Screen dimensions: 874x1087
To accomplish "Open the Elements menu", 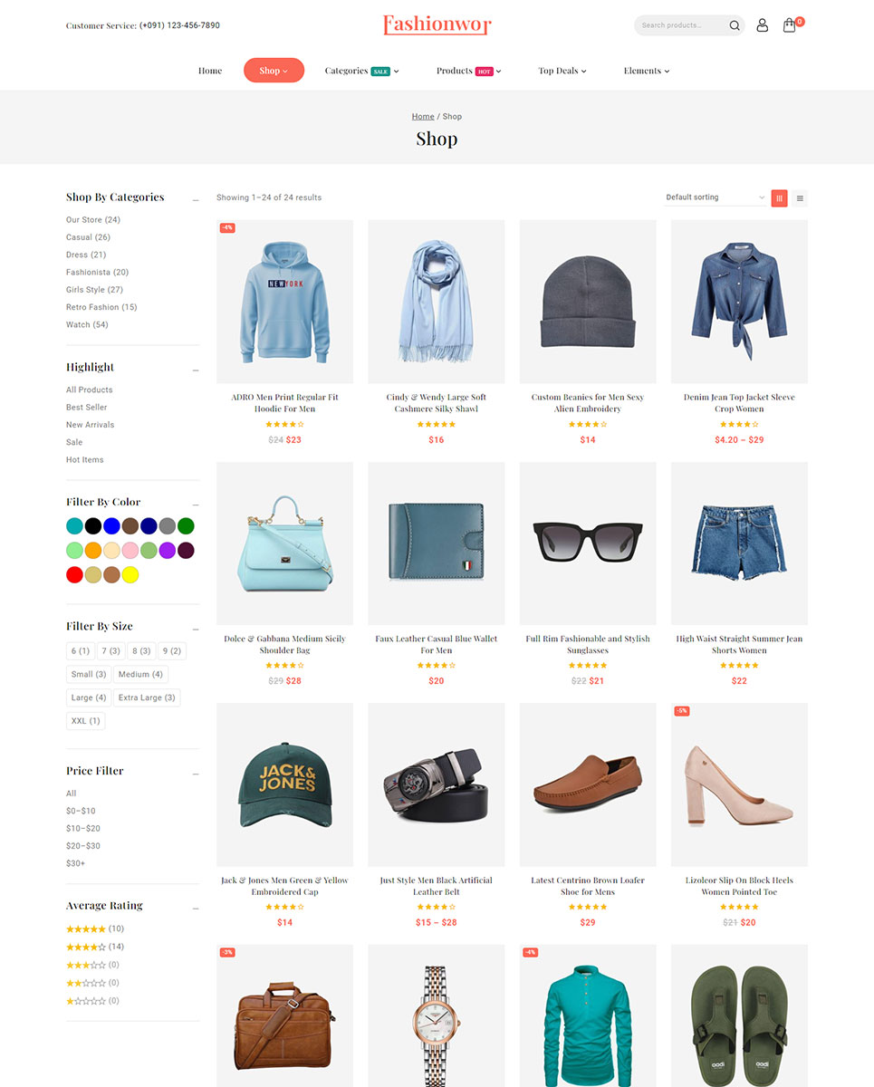I will (646, 71).
